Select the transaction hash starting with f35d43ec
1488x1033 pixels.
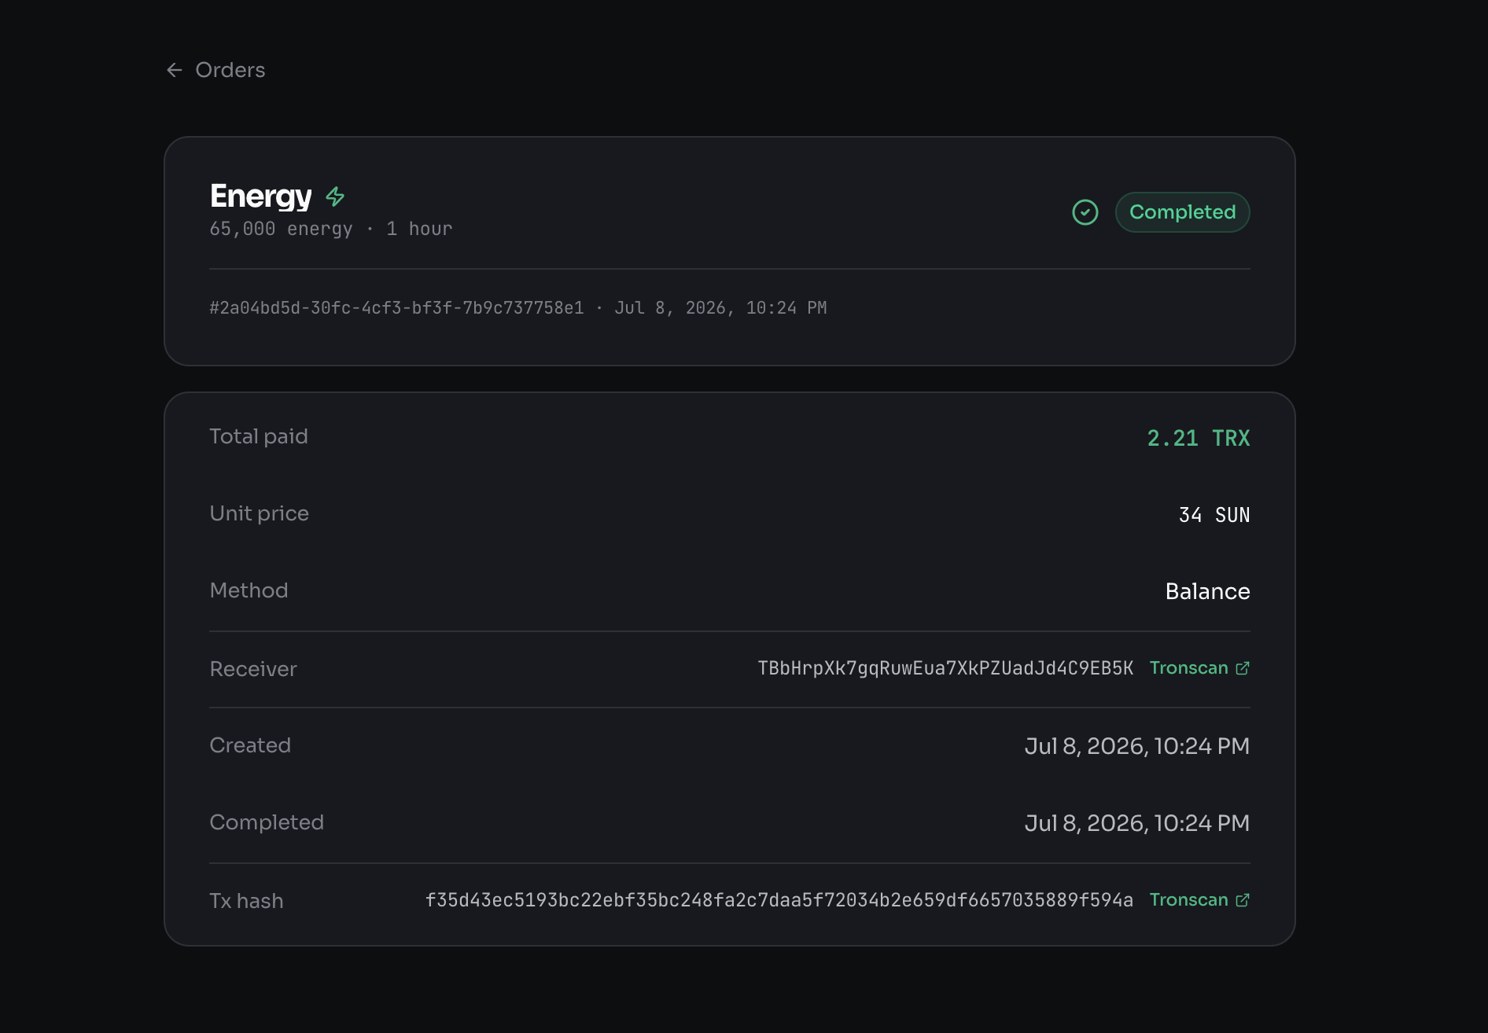point(779,900)
